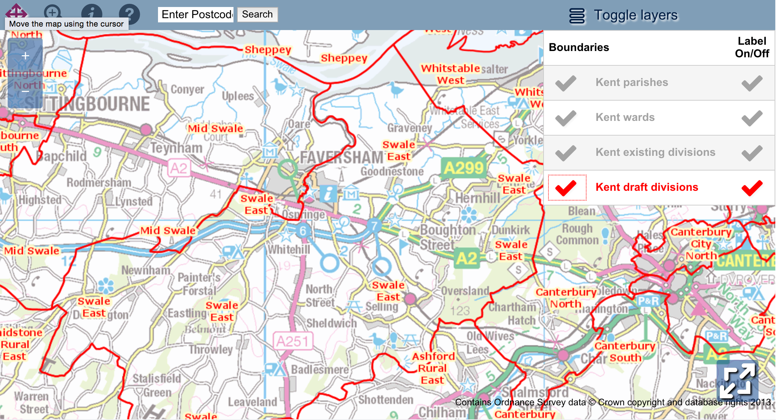Turn on Kent wards labels
The width and height of the screenshot is (776, 420).
[x=752, y=118]
